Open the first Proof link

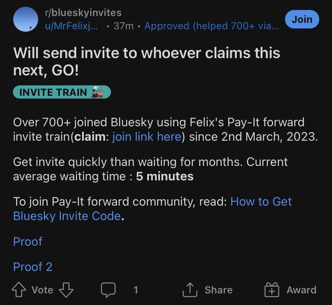tap(28, 242)
